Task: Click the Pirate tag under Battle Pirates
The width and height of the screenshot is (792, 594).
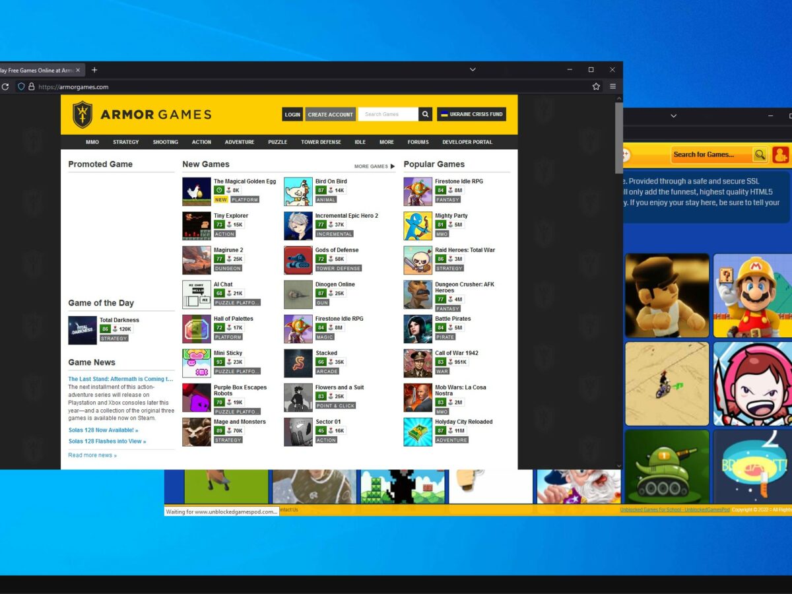Action: [445, 337]
